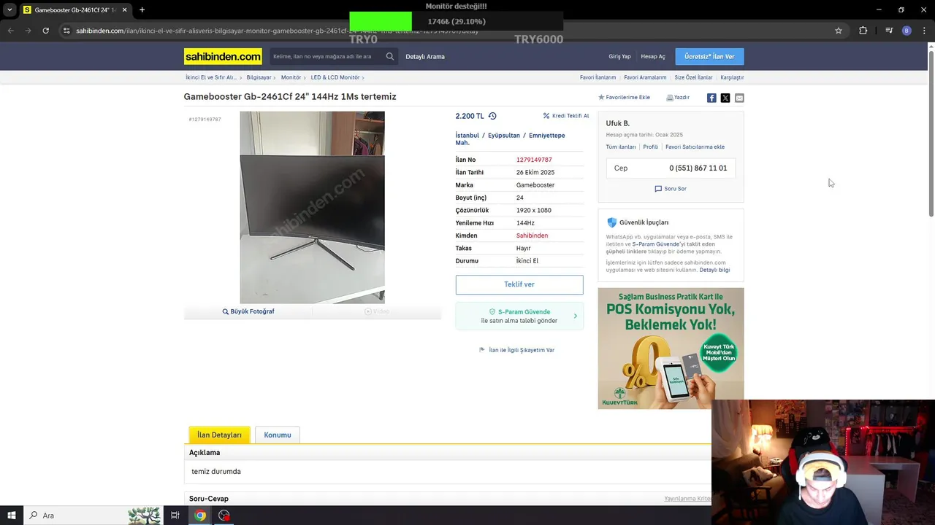Open Büyük Fotoğraf large photo view
Viewport: 935px width, 525px height.
click(248, 311)
